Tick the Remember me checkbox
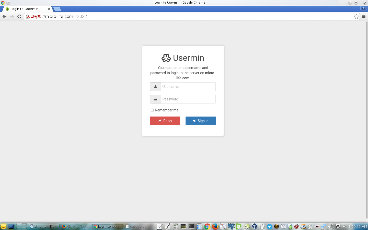Viewport: 368px width, 230px height. (x=152, y=110)
